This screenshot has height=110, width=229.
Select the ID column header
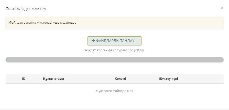pos(24,79)
